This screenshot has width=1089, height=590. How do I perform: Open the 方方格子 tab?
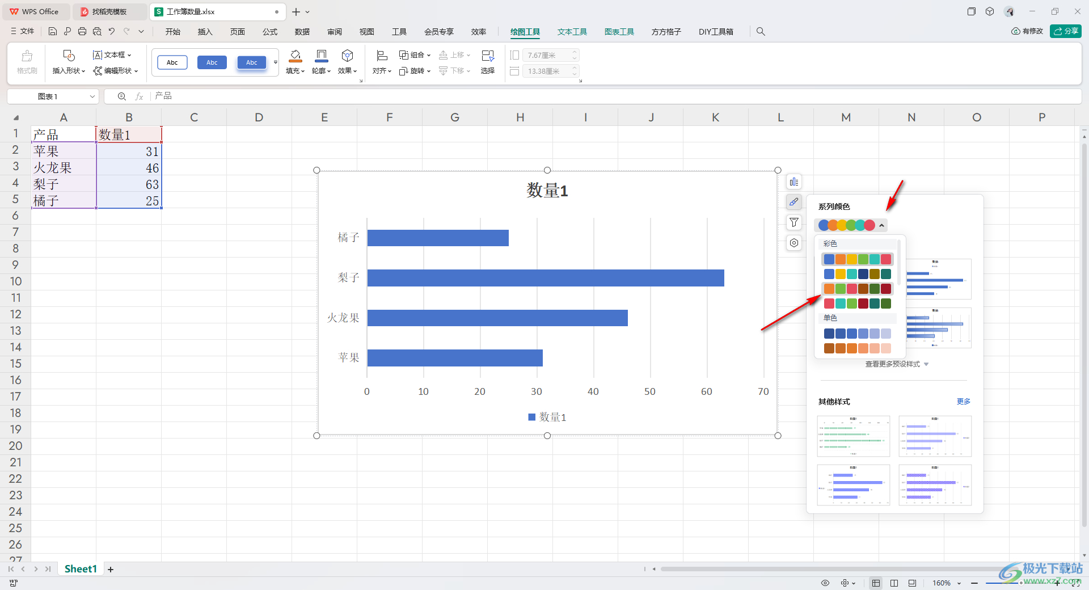pos(666,32)
